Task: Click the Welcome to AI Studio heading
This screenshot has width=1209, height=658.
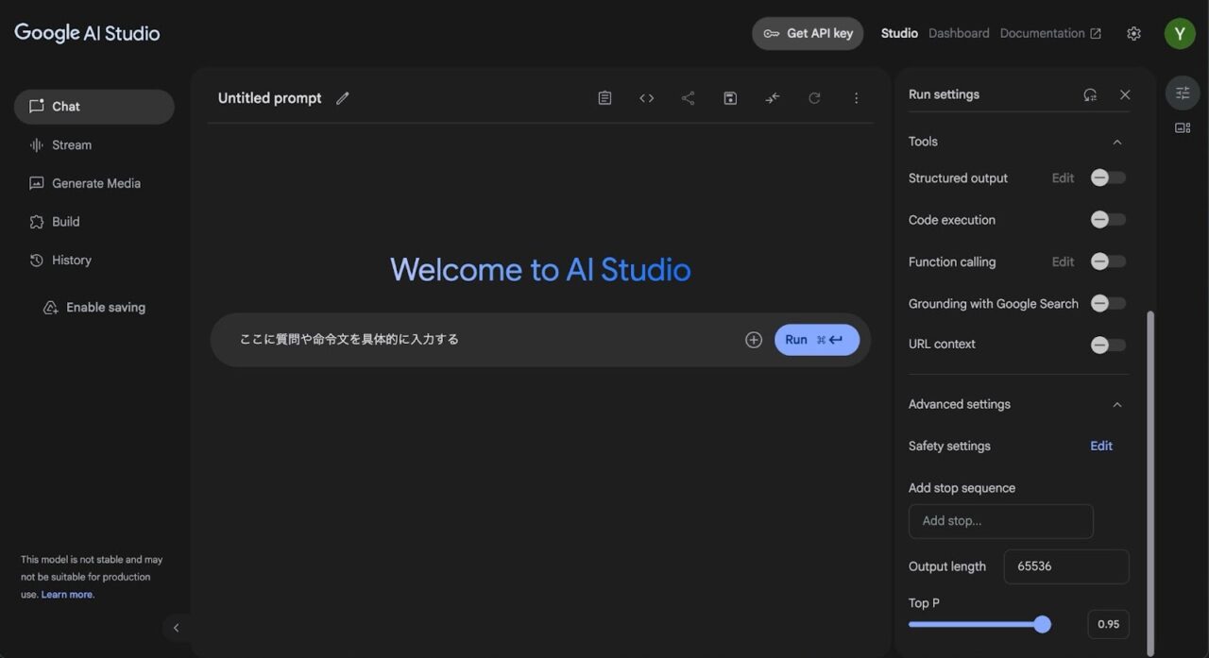Action: tap(540, 270)
